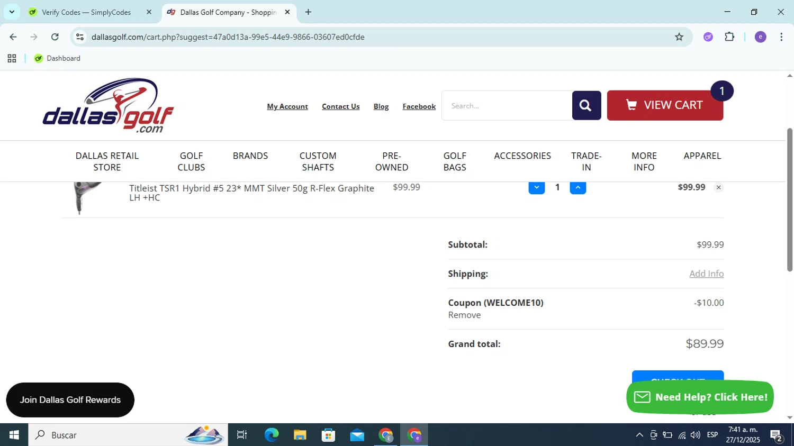The image size is (794, 446).
Task: Open the Dashboard bookmark
Action: point(57,59)
